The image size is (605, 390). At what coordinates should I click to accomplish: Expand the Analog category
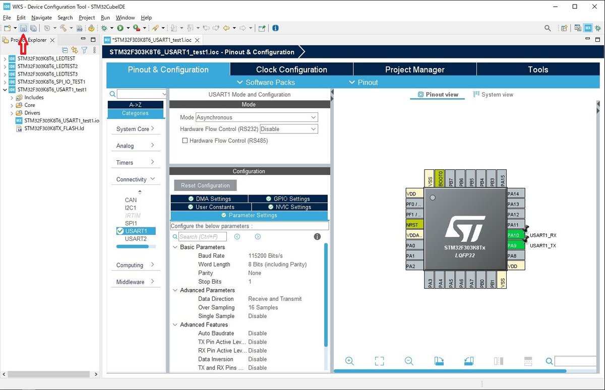click(x=135, y=146)
